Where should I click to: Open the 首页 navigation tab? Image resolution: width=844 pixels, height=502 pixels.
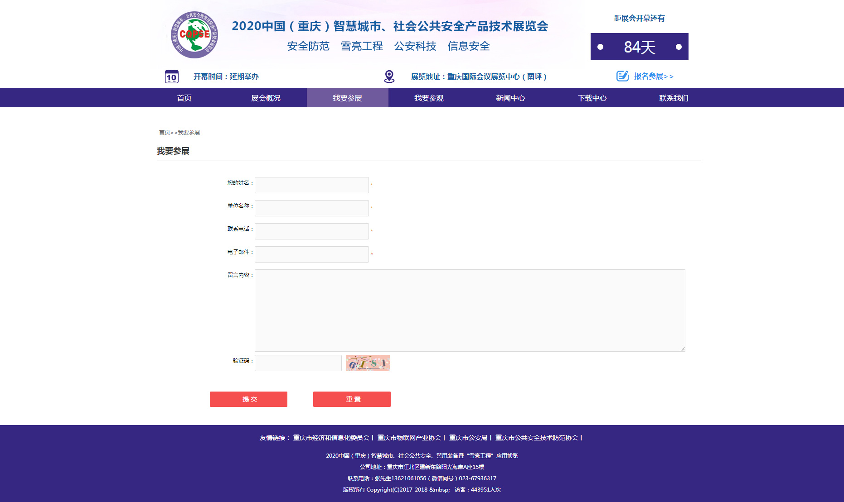(x=184, y=98)
